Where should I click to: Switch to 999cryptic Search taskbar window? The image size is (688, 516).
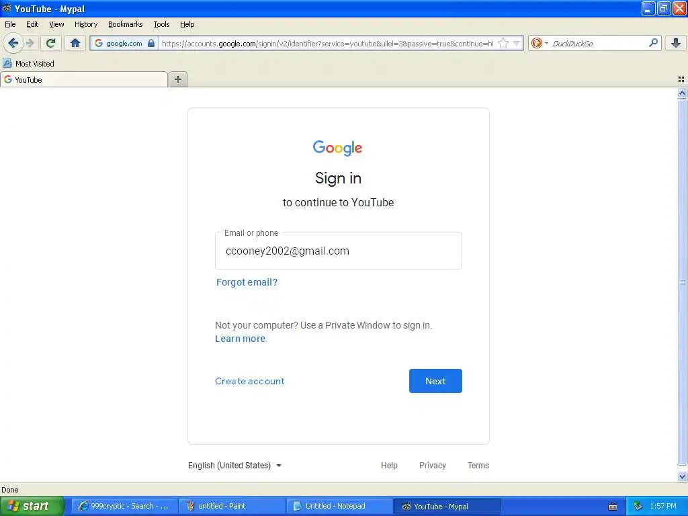pos(124,506)
